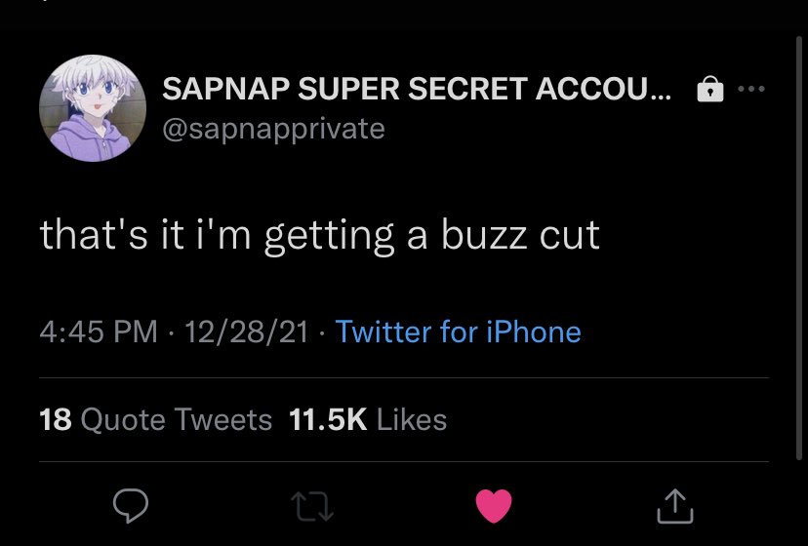
Task: Tap the retweet arrows icon
Action: point(312,506)
